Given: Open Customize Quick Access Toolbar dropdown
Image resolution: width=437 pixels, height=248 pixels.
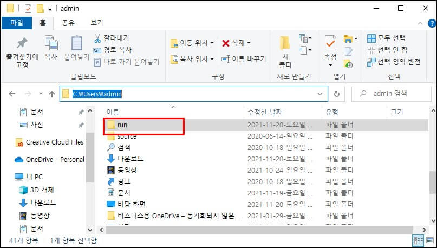Looking at the screenshot, I should (x=50, y=9).
